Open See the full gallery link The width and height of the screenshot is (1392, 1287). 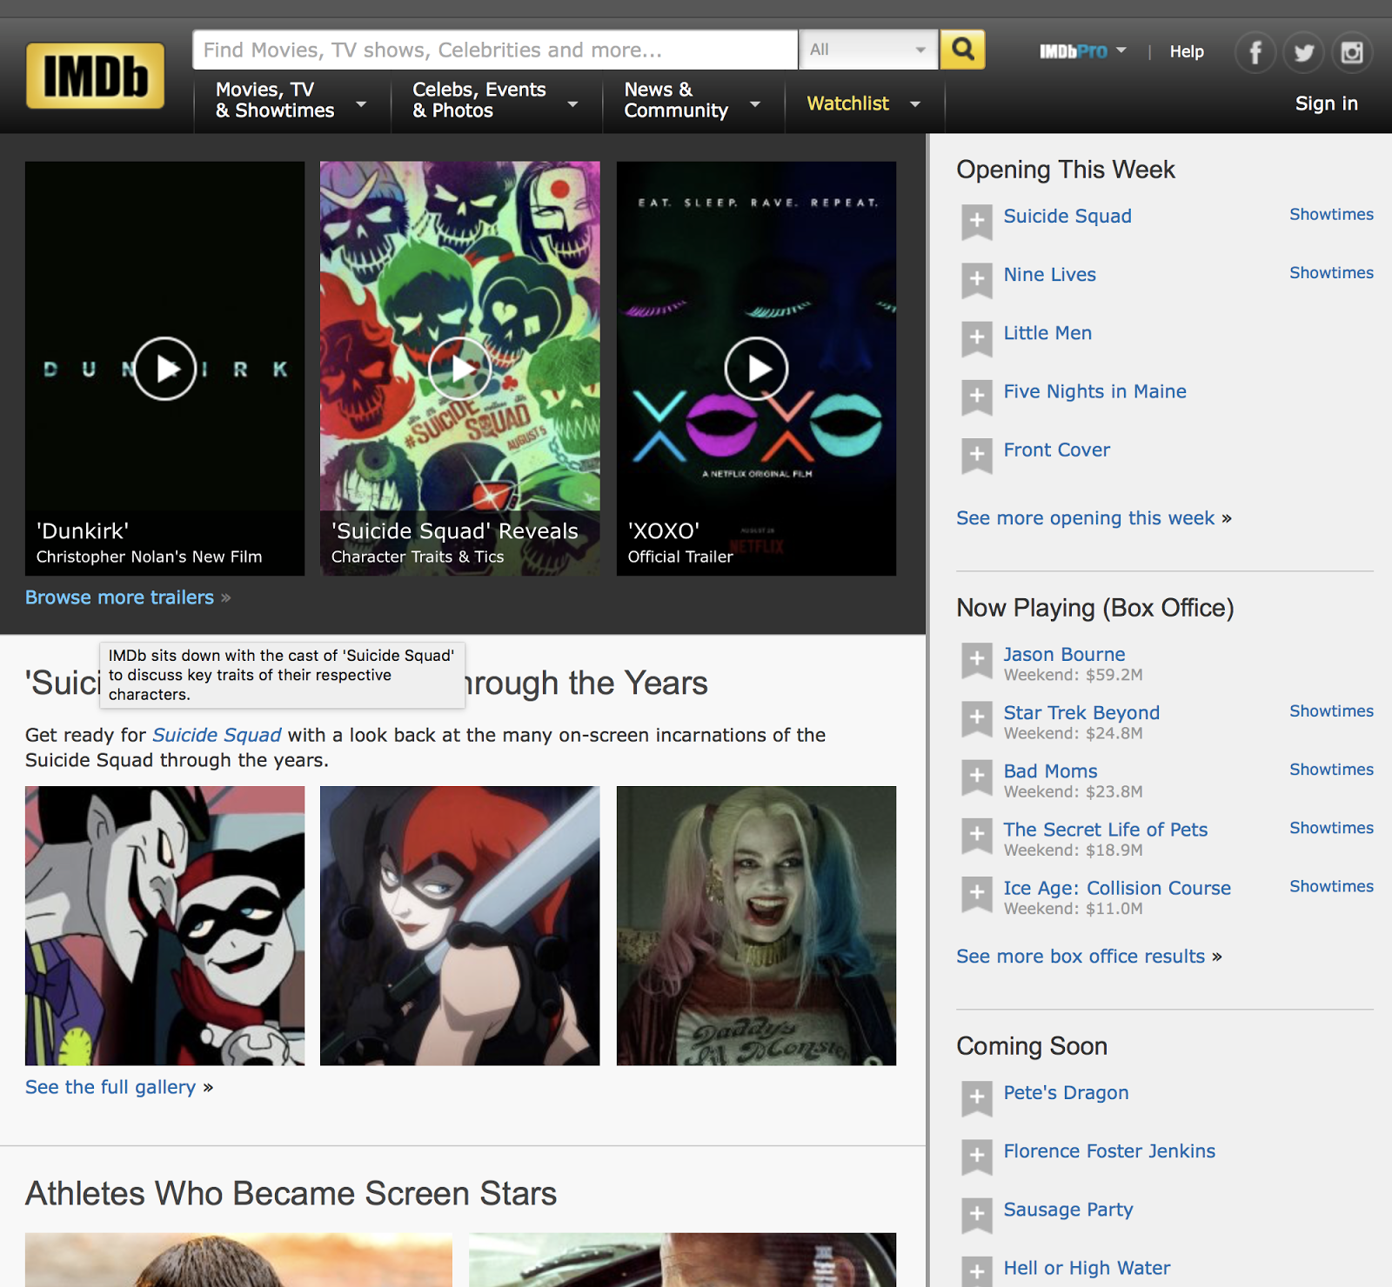tap(110, 1087)
